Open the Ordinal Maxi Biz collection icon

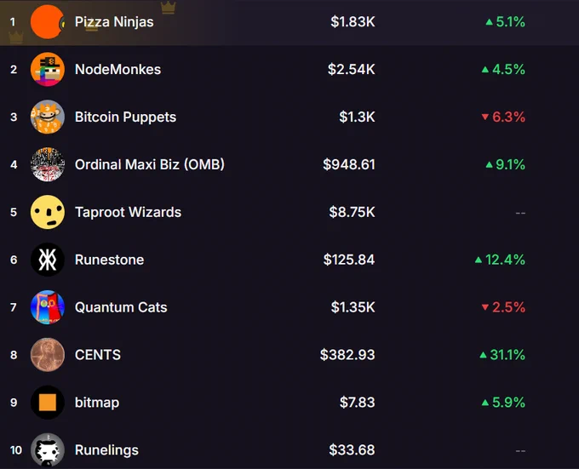tap(48, 164)
